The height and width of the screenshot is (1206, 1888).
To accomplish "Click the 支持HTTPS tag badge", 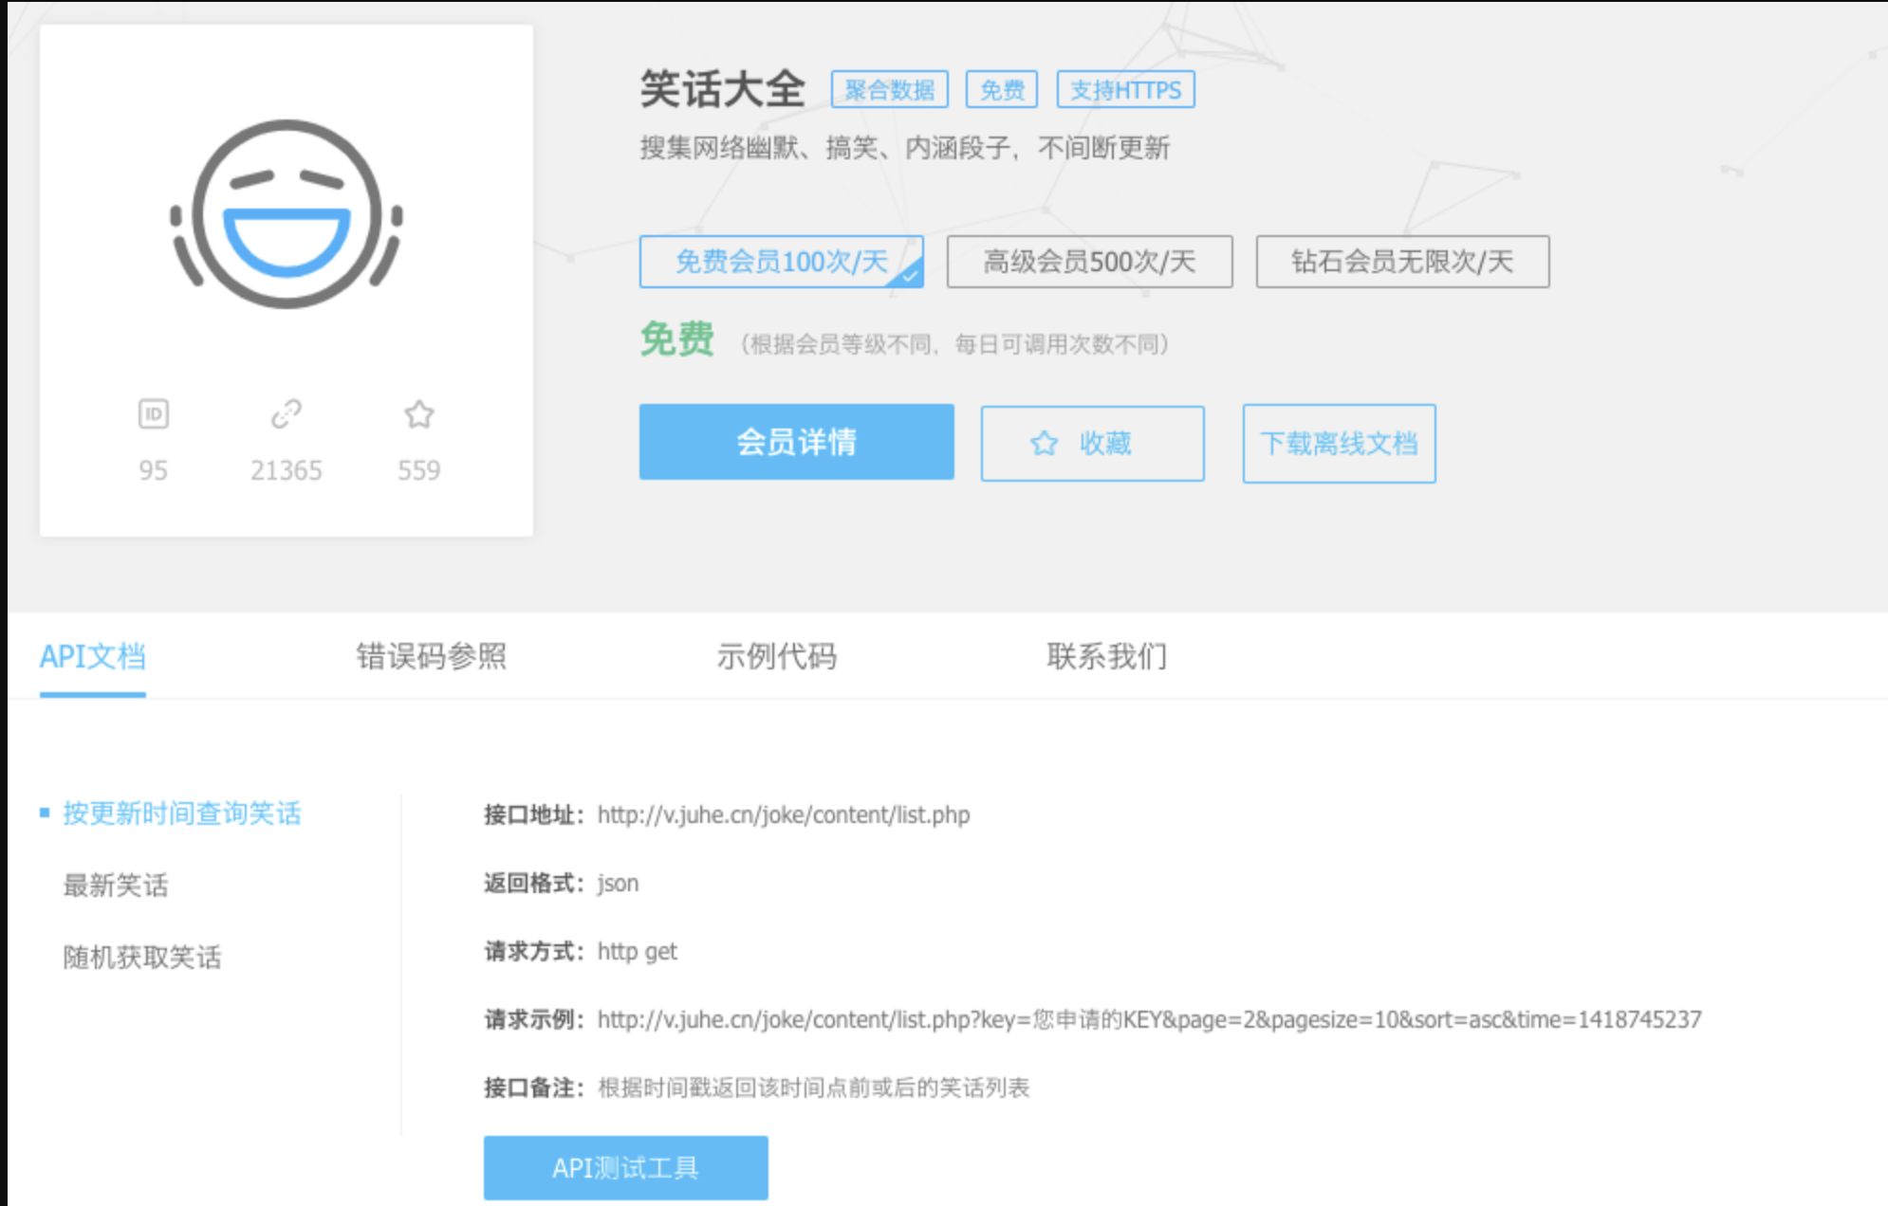I will [x=1125, y=90].
